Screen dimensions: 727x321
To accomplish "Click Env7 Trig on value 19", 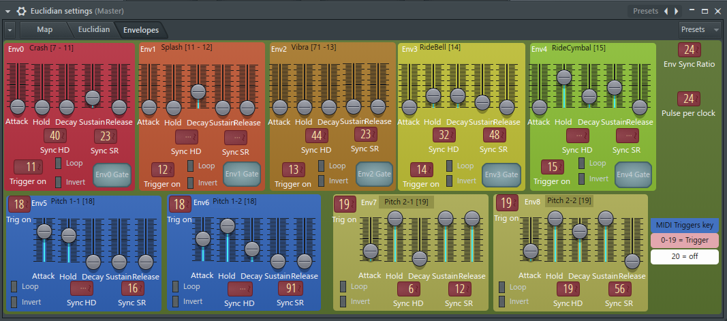I will pyautogui.click(x=345, y=204).
